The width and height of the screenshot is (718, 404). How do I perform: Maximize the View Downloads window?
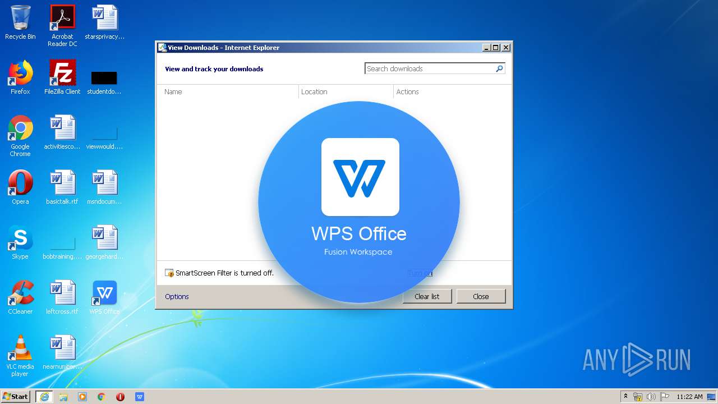[496, 48]
